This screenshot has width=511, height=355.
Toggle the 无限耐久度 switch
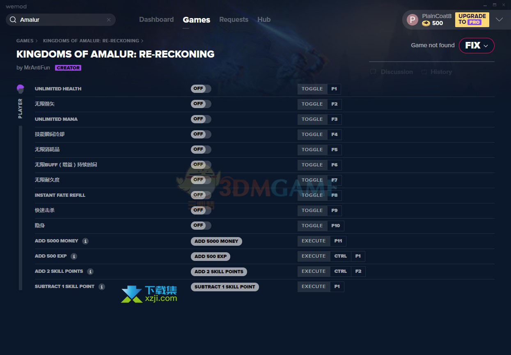[201, 180]
